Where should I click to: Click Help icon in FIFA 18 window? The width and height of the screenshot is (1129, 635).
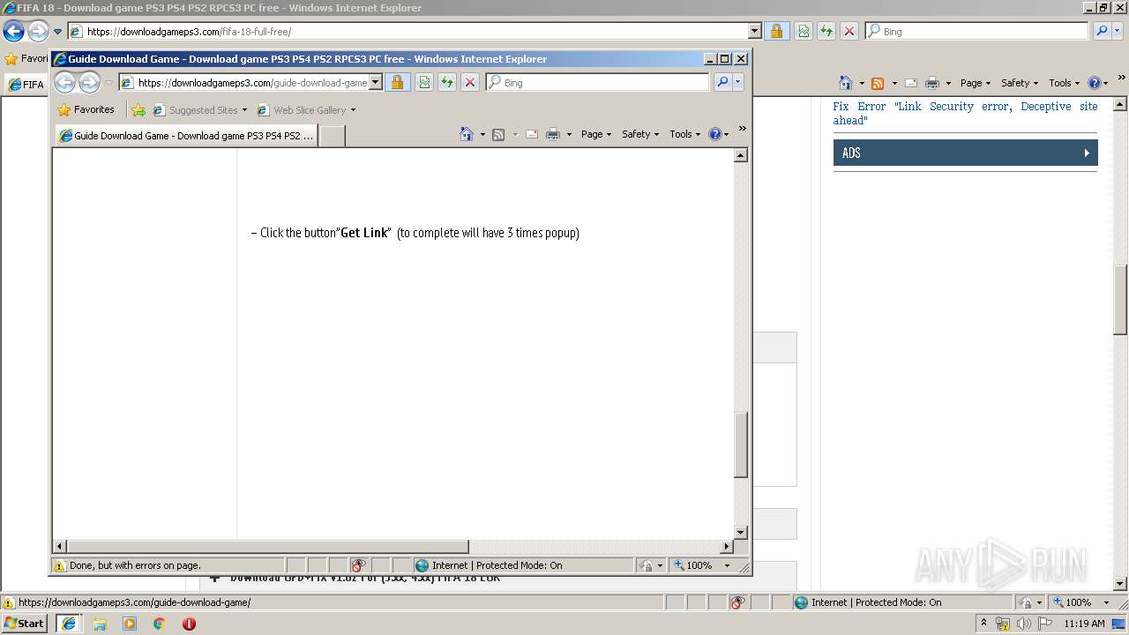[x=1094, y=83]
